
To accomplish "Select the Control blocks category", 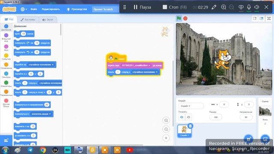I will coord(6,65).
